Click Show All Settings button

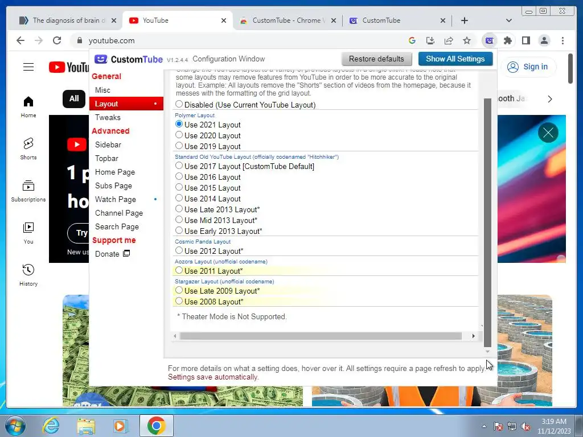(x=455, y=59)
